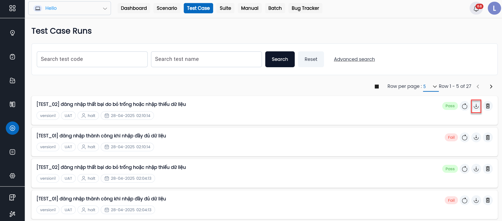Click the Pass badge of the 02:10:14 run

pyautogui.click(x=450, y=106)
